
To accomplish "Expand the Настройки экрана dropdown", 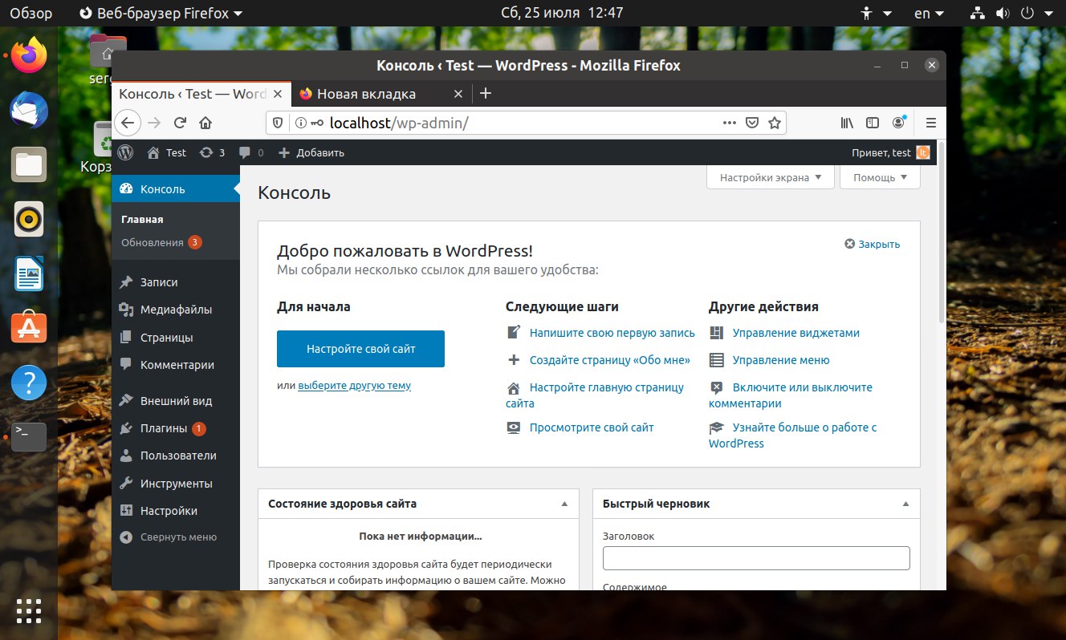I will coord(771,177).
